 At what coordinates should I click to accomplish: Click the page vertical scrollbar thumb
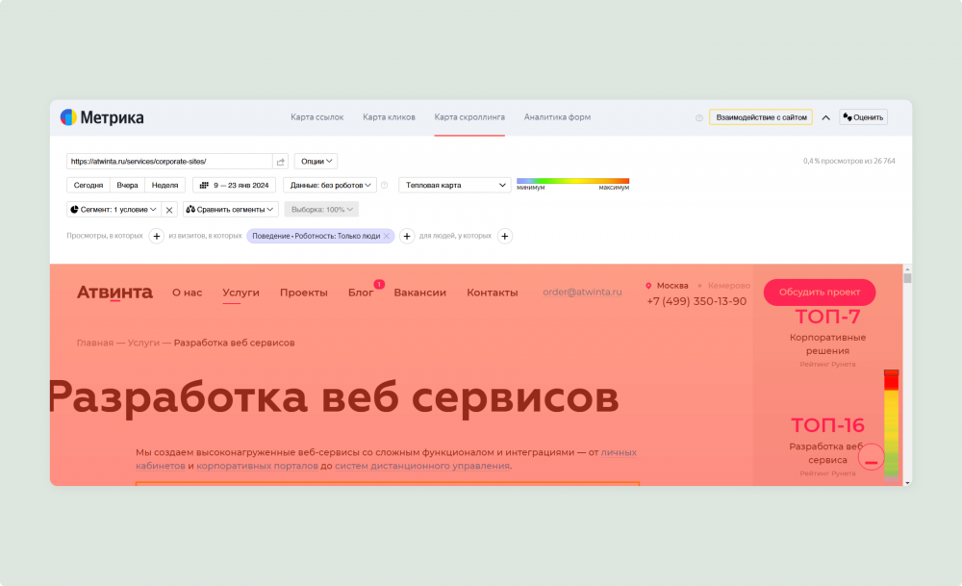pos(907,279)
